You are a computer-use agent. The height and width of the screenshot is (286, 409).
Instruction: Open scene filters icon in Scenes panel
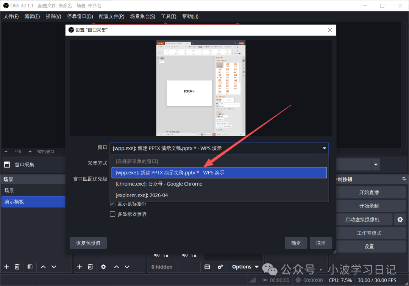30,267
